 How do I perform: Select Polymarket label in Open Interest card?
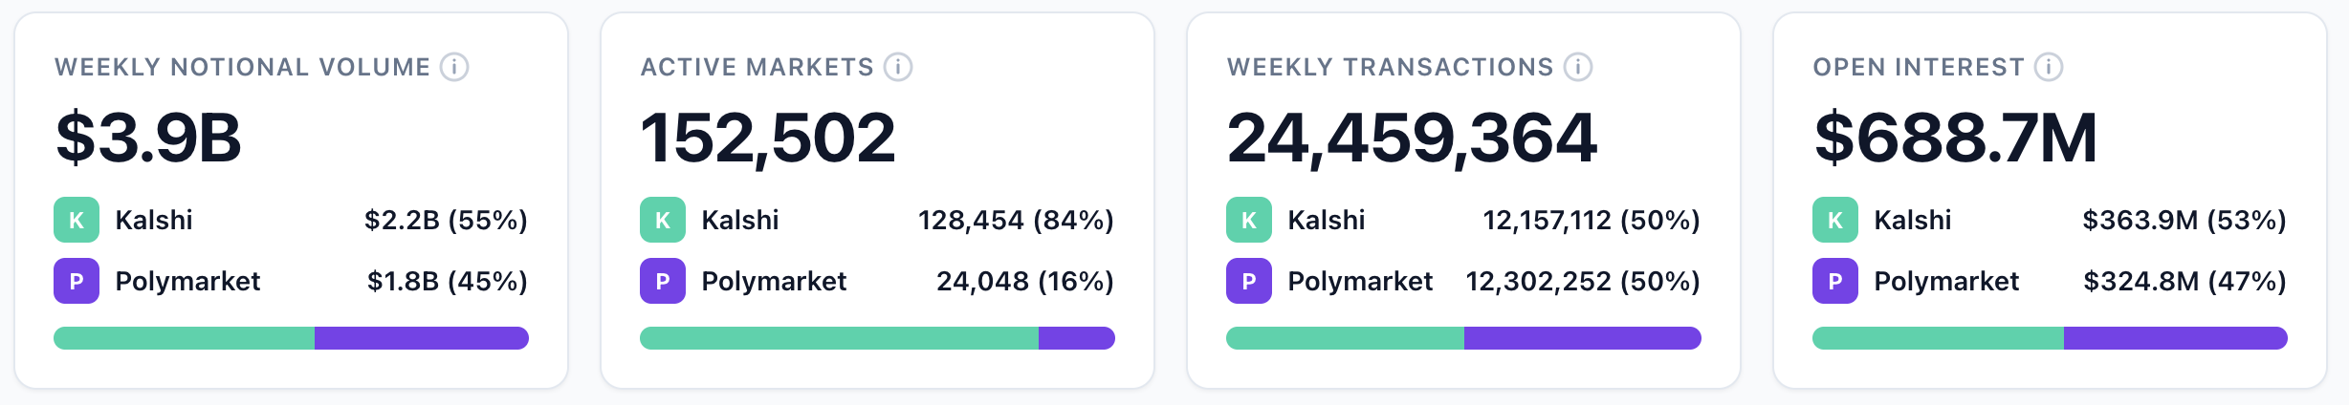click(1946, 281)
